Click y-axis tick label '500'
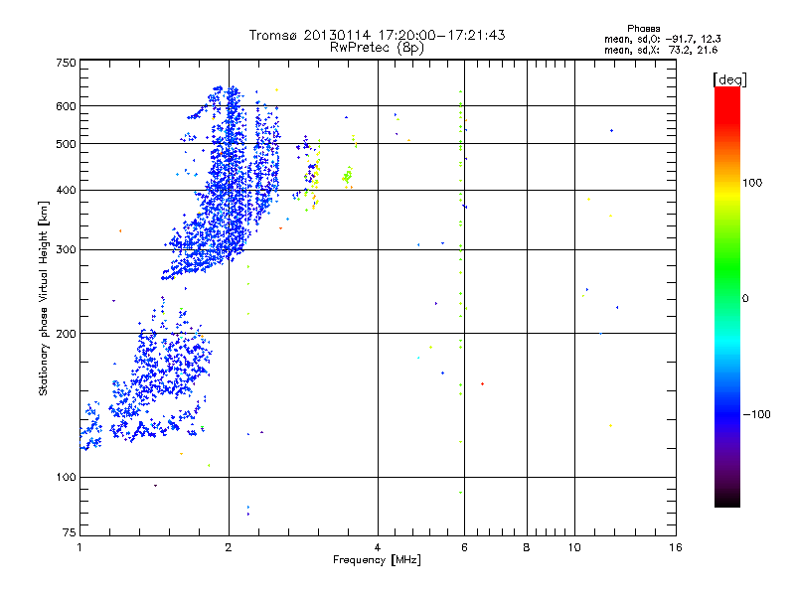 pos(66,144)
